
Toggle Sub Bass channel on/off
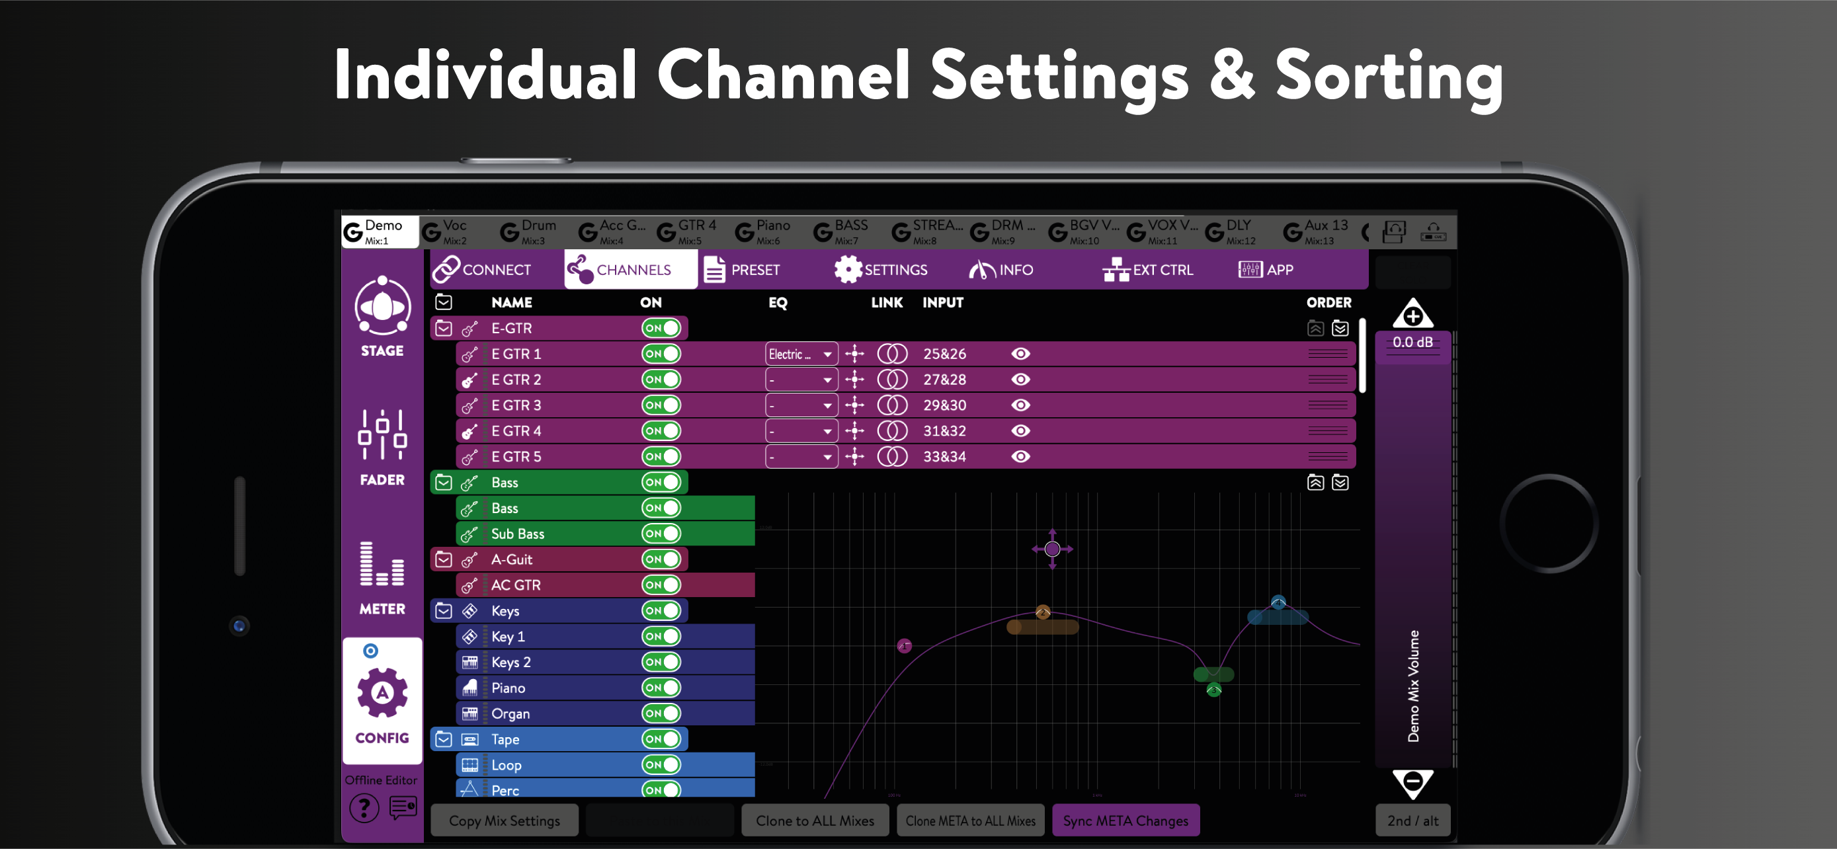pyautogui.click(x=661, y=533)
